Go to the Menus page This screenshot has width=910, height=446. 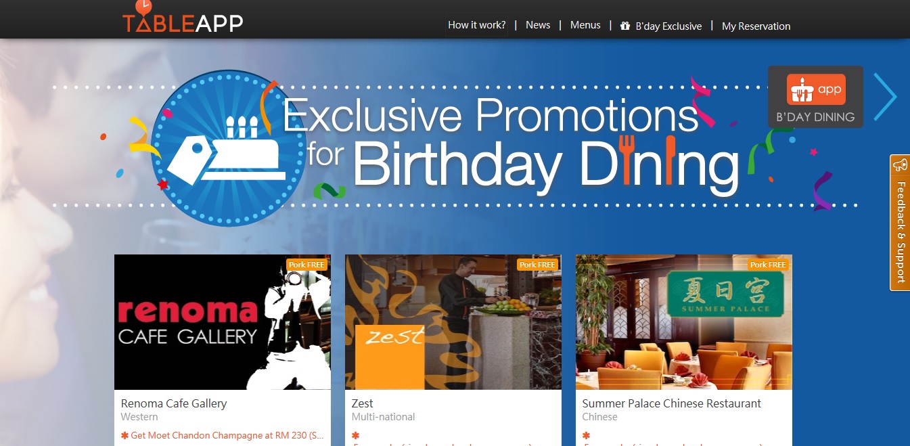click(585, 25)
